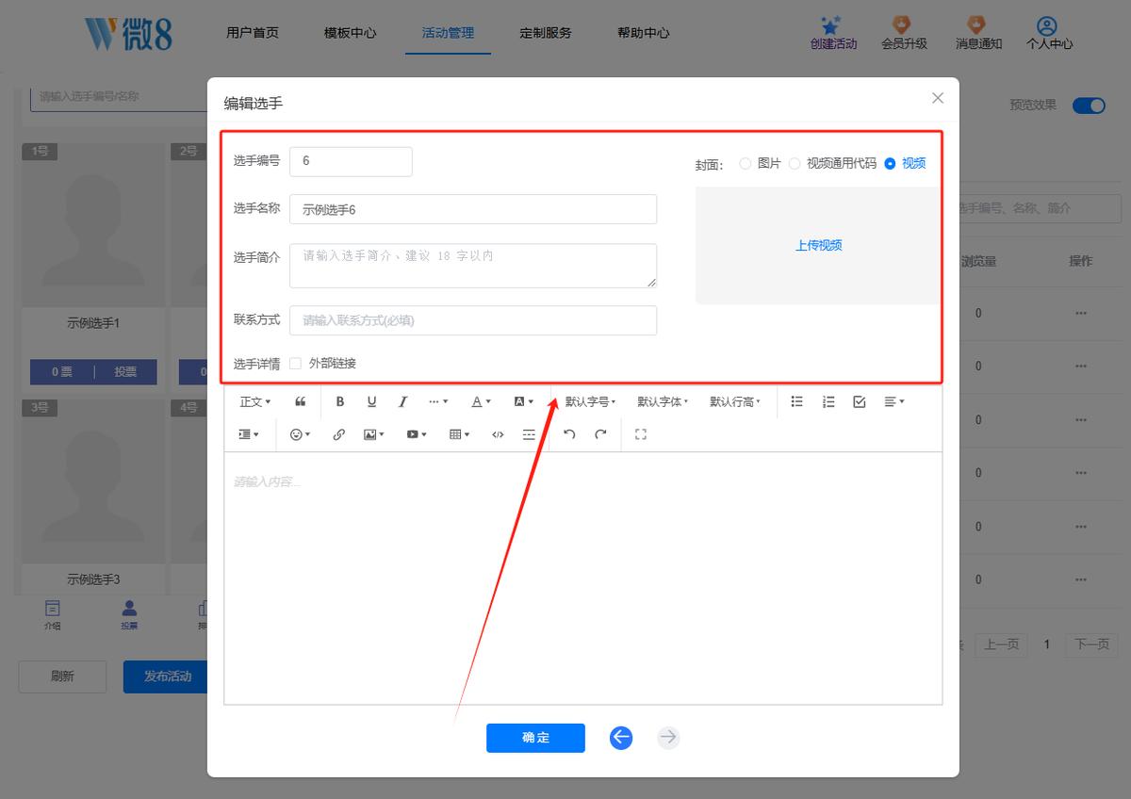Click the 选手编号 input field
This screenshot has height=799, width=1131.
351,161
